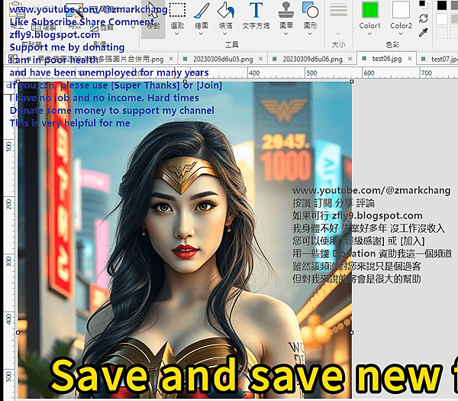The height and width of the screenshot is (401, 458).
Task: Close the 多張圖片合併用.png tab
Action: (x=171, y=59)
